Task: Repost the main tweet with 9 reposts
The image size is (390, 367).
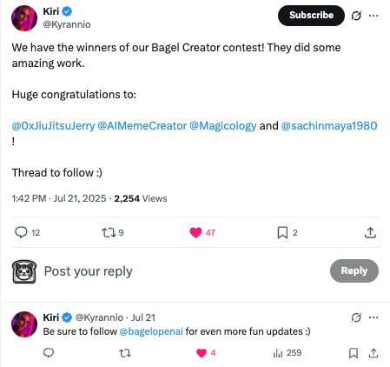Action: point(109,232)
